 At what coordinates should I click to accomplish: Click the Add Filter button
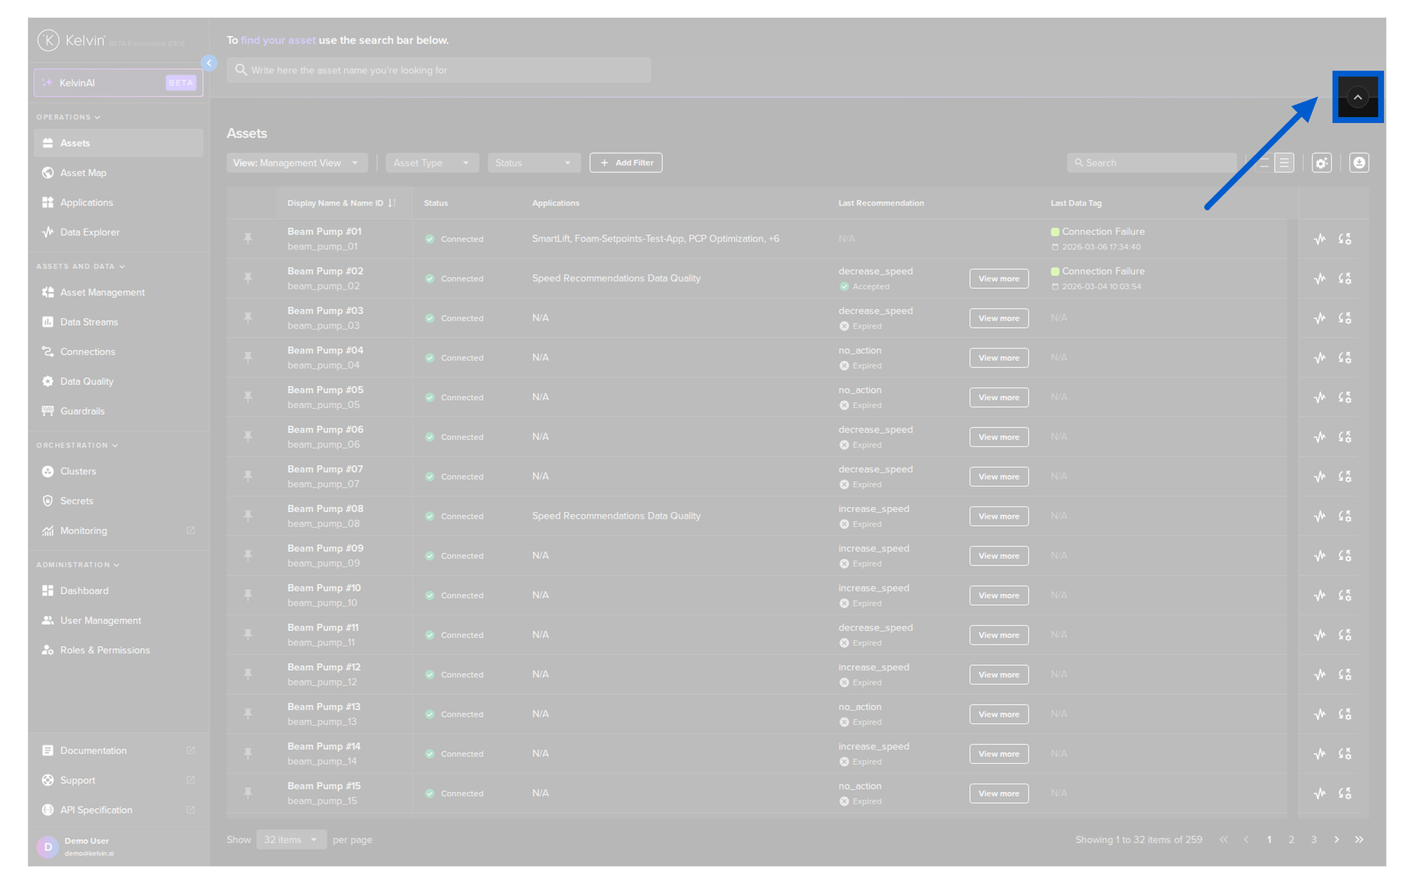[626, 163]
